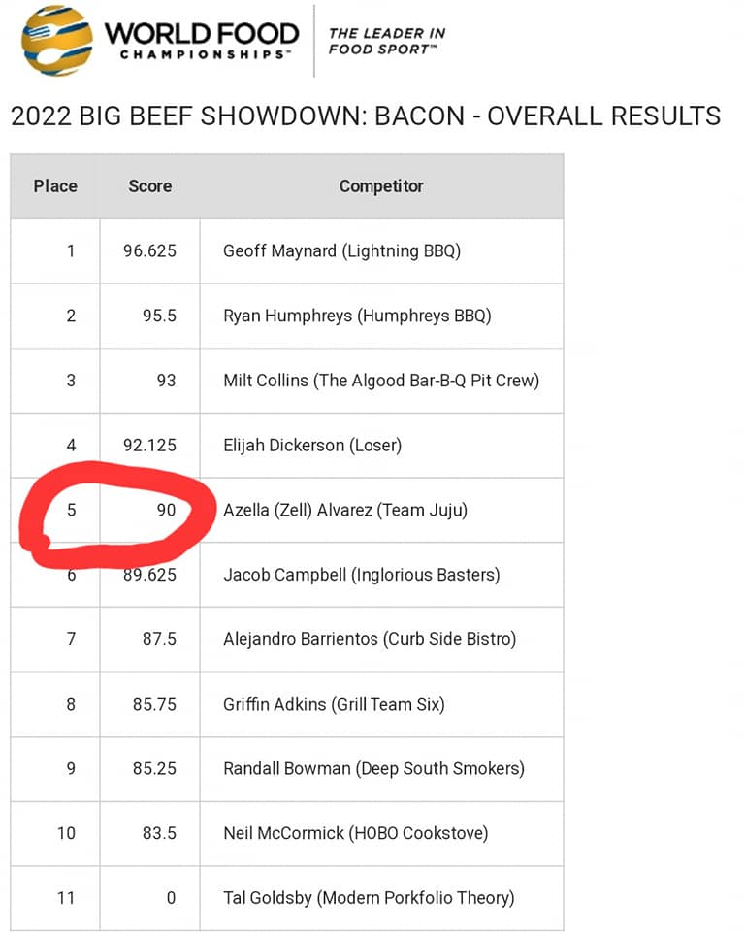Click the World Food Championships globe logo
Image resolution: width=745 pixels, height=932 pixels.
57,41
